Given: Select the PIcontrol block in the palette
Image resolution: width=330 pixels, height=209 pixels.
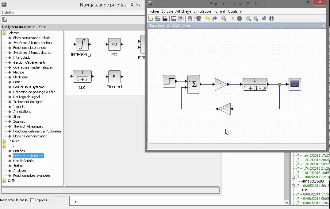Looking at the screenshot, I should click(x=114, y=77).
